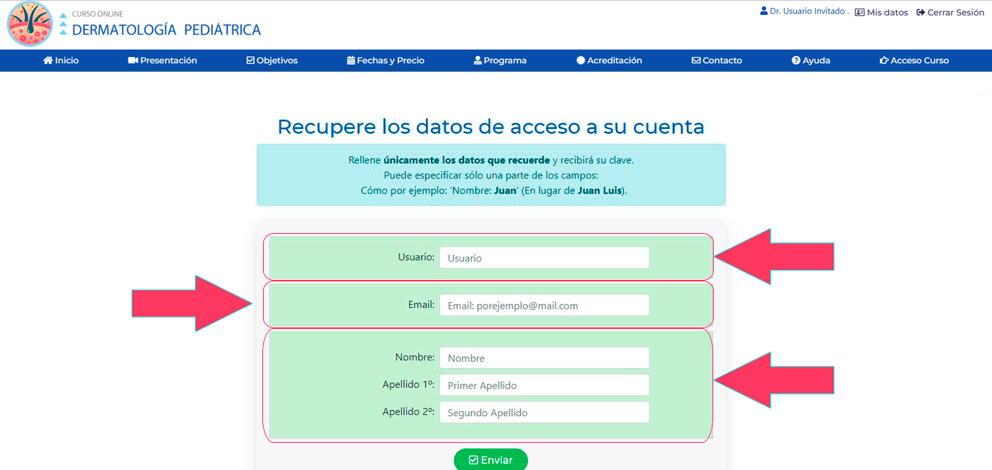Screen dimensions: 992x470
Task: Open the Mis datos link
Action: (x=881, y=12)
